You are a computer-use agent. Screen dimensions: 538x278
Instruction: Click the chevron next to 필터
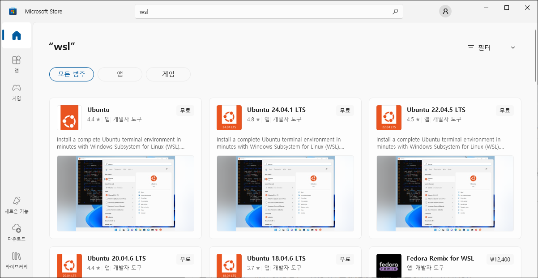[x=513, y=47]
